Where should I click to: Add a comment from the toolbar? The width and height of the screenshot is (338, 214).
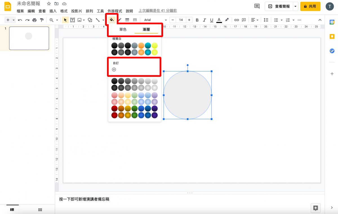(244, 20)
